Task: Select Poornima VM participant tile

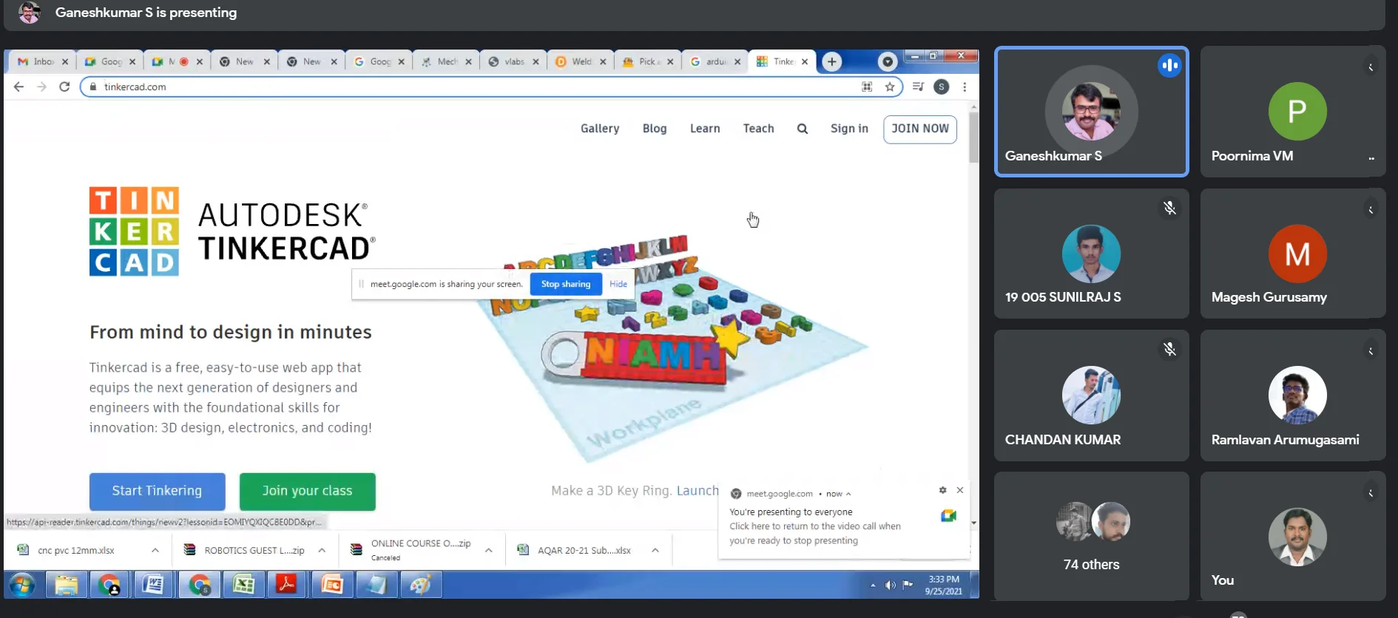Action: pyautogui.click(x=1293, y=112)
